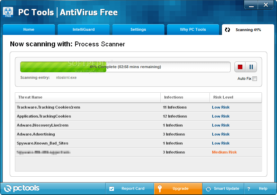277x195 pixels.
Task: Sort by Infections column header
Action: pyautogui.click(x=185, y=98)
